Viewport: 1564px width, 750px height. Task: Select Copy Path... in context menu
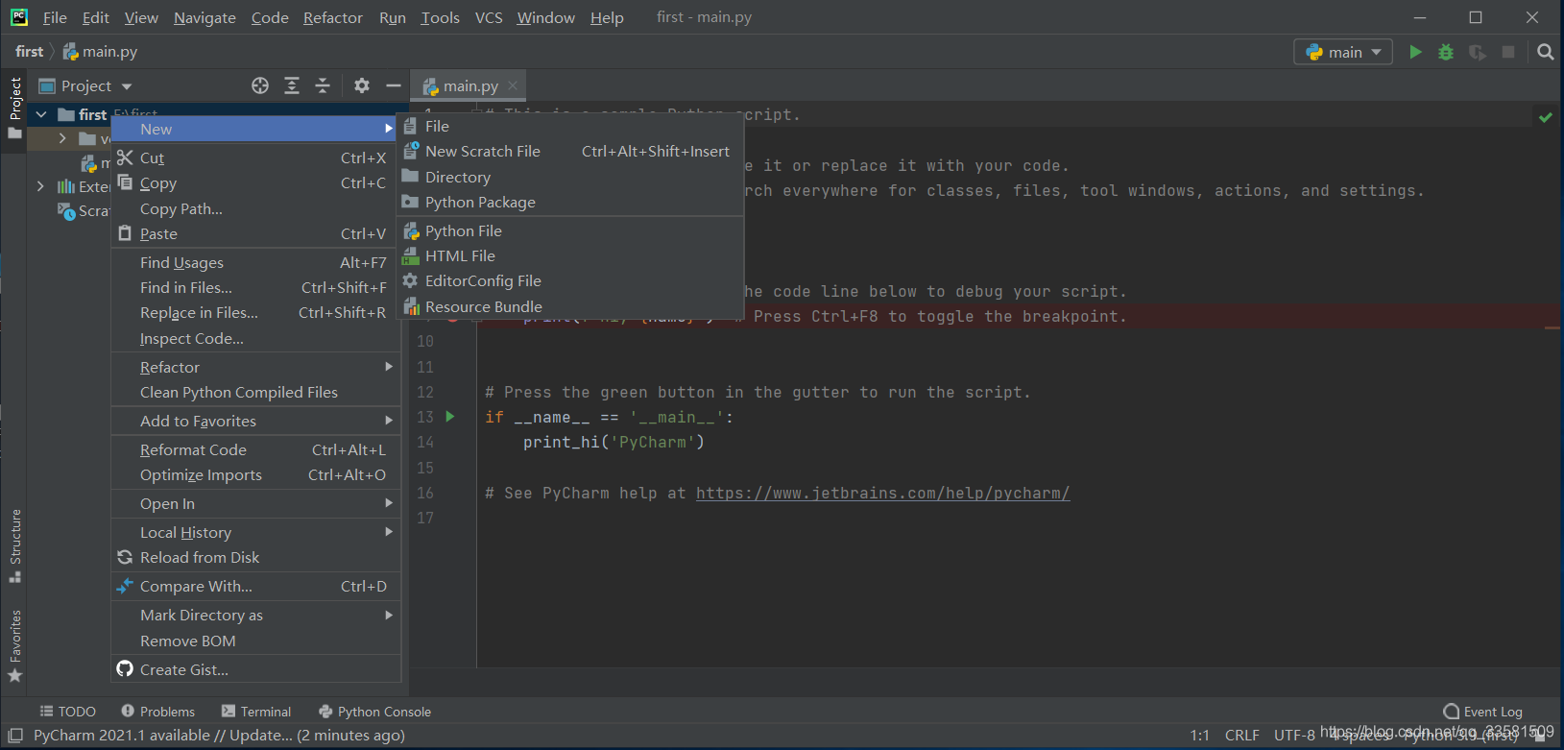[255, 208]
